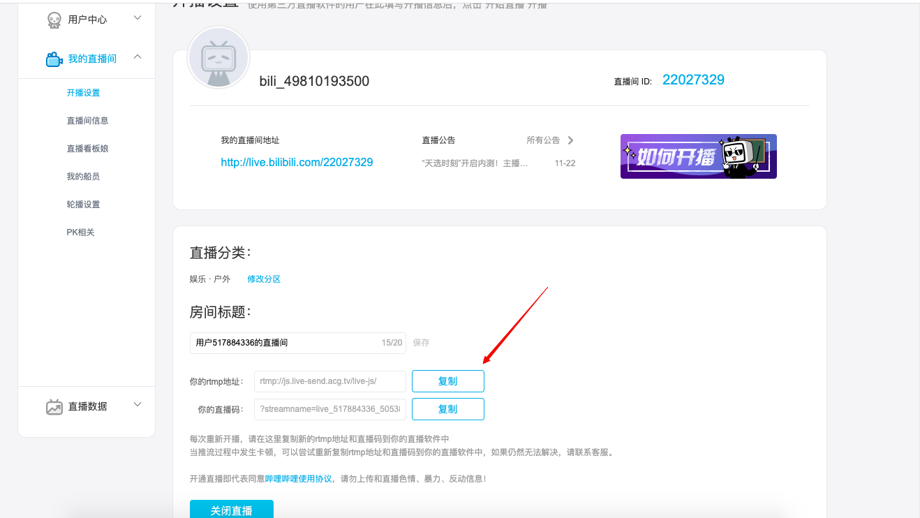Click the room ID 22027329
920x518 pixels.
pyautogui.click(x=693, y=80)
